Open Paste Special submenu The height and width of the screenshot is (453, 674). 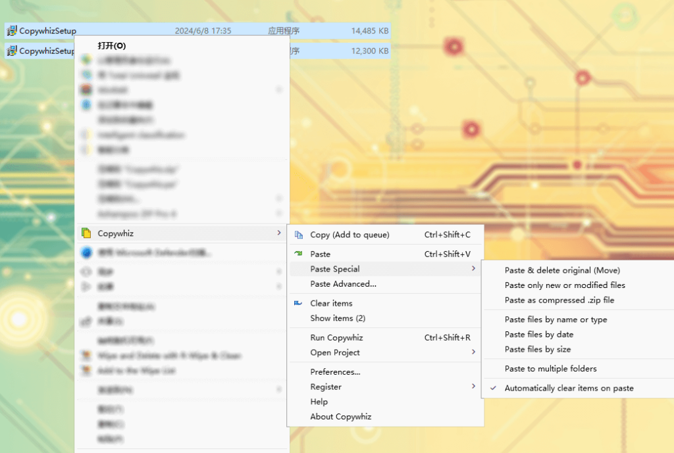pyautogui.click(x=385, y=269)
